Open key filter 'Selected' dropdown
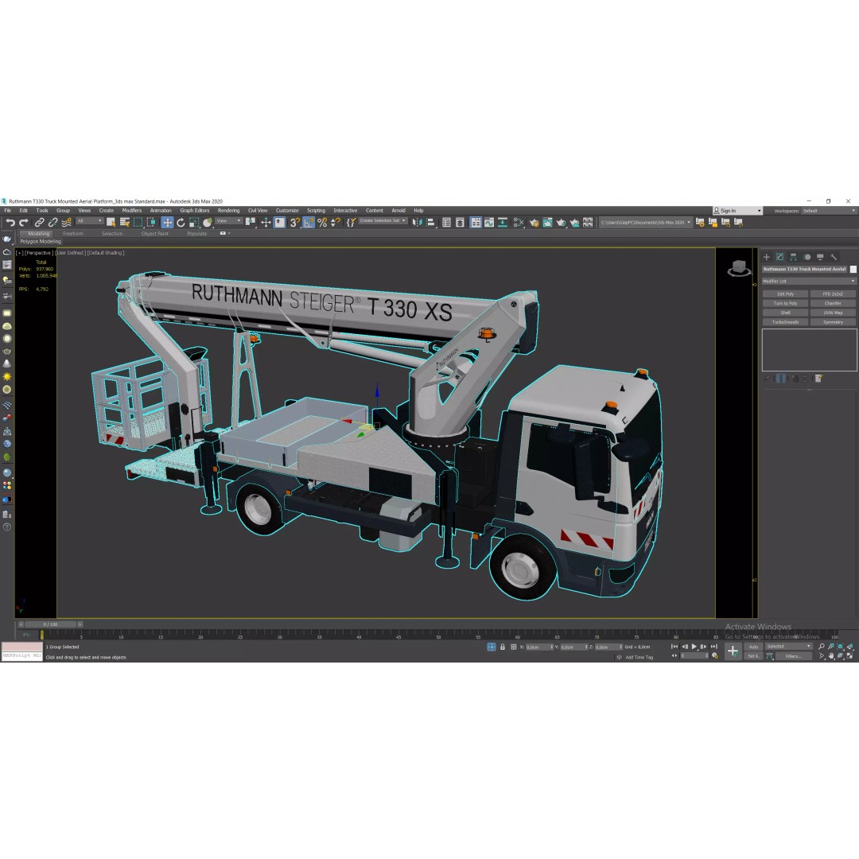859x859 pixels. pyautogui.click(x=789, y=647)
